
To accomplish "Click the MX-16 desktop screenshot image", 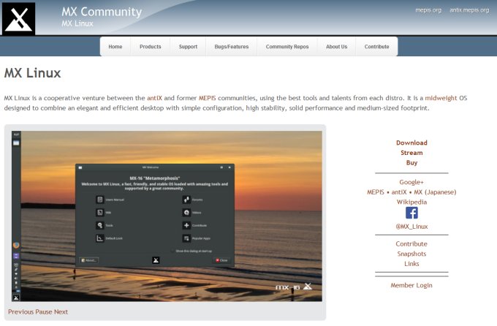I will 167,216.
